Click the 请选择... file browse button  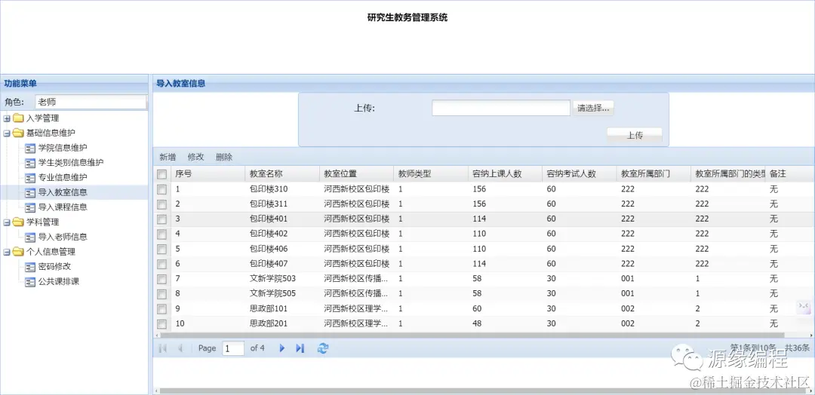coord(593,108)
